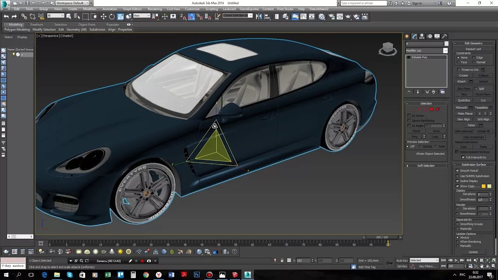
Task: Toggle the Percent Snap icon
Action: coord(200,16)
